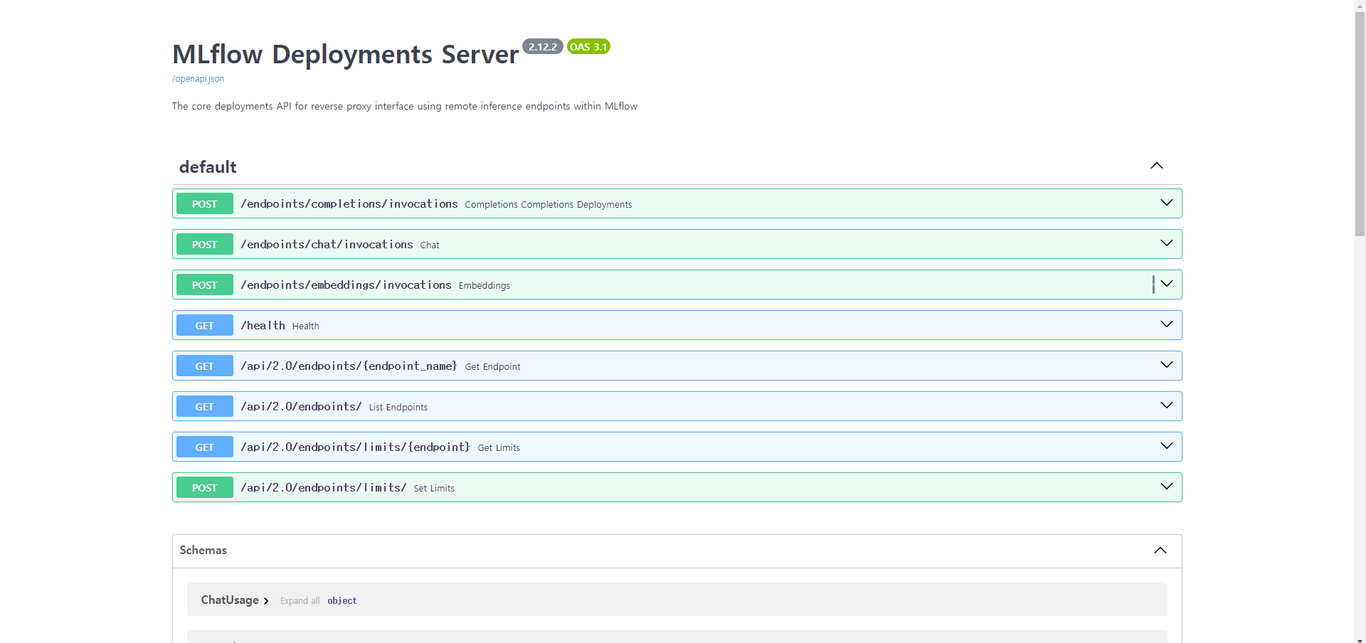Click the OAS 3.1 badge
This screenshot has height=643, width=1366.
588,47
